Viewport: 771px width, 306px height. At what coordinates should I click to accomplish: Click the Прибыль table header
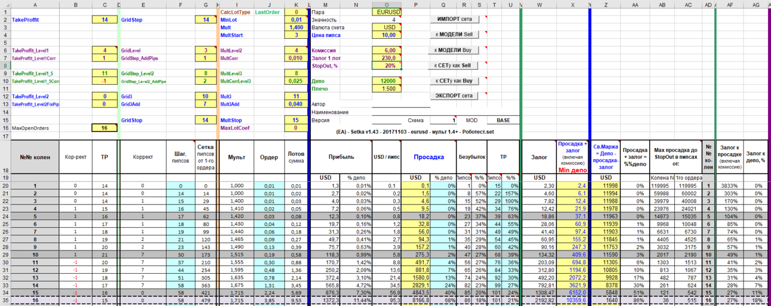341,157
